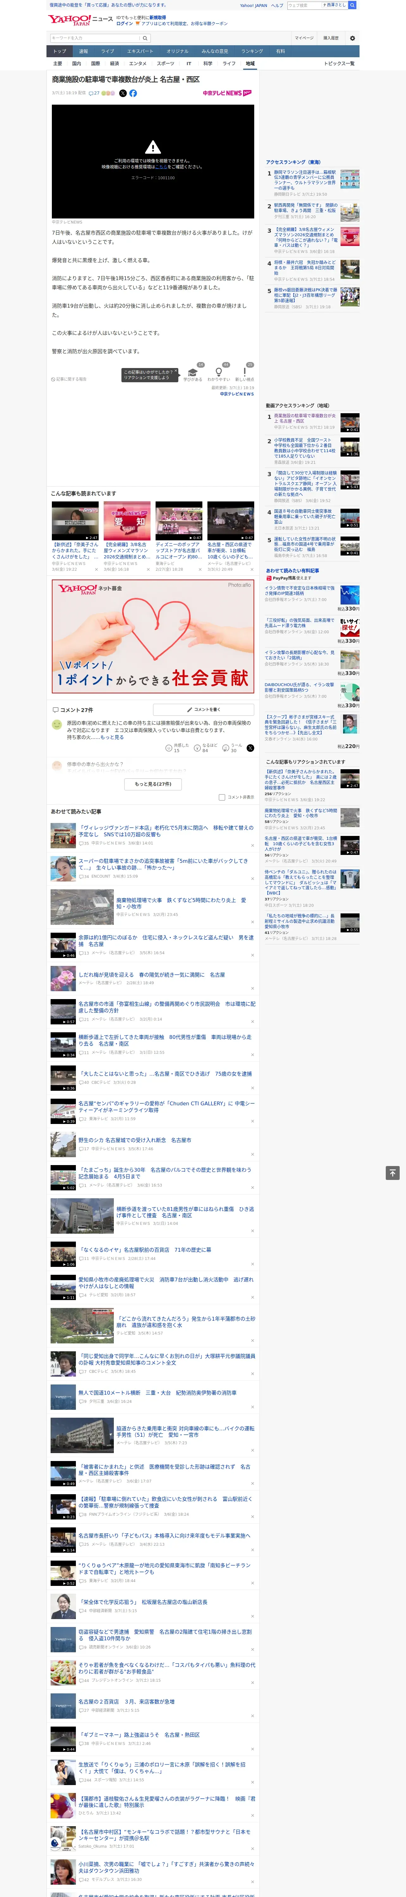Open ヴィレッジヴァンガード本店 article link
Image resolution: width=406 pixels, height=1897 pixels.
167,831
